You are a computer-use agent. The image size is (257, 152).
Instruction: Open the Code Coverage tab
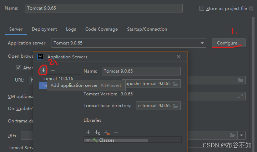coord(101,29)
